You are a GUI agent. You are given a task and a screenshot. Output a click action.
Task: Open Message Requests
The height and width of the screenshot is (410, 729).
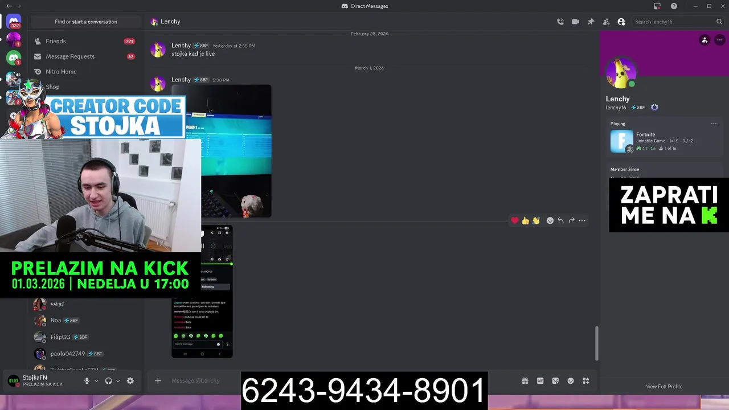click(x=85, y=56)
